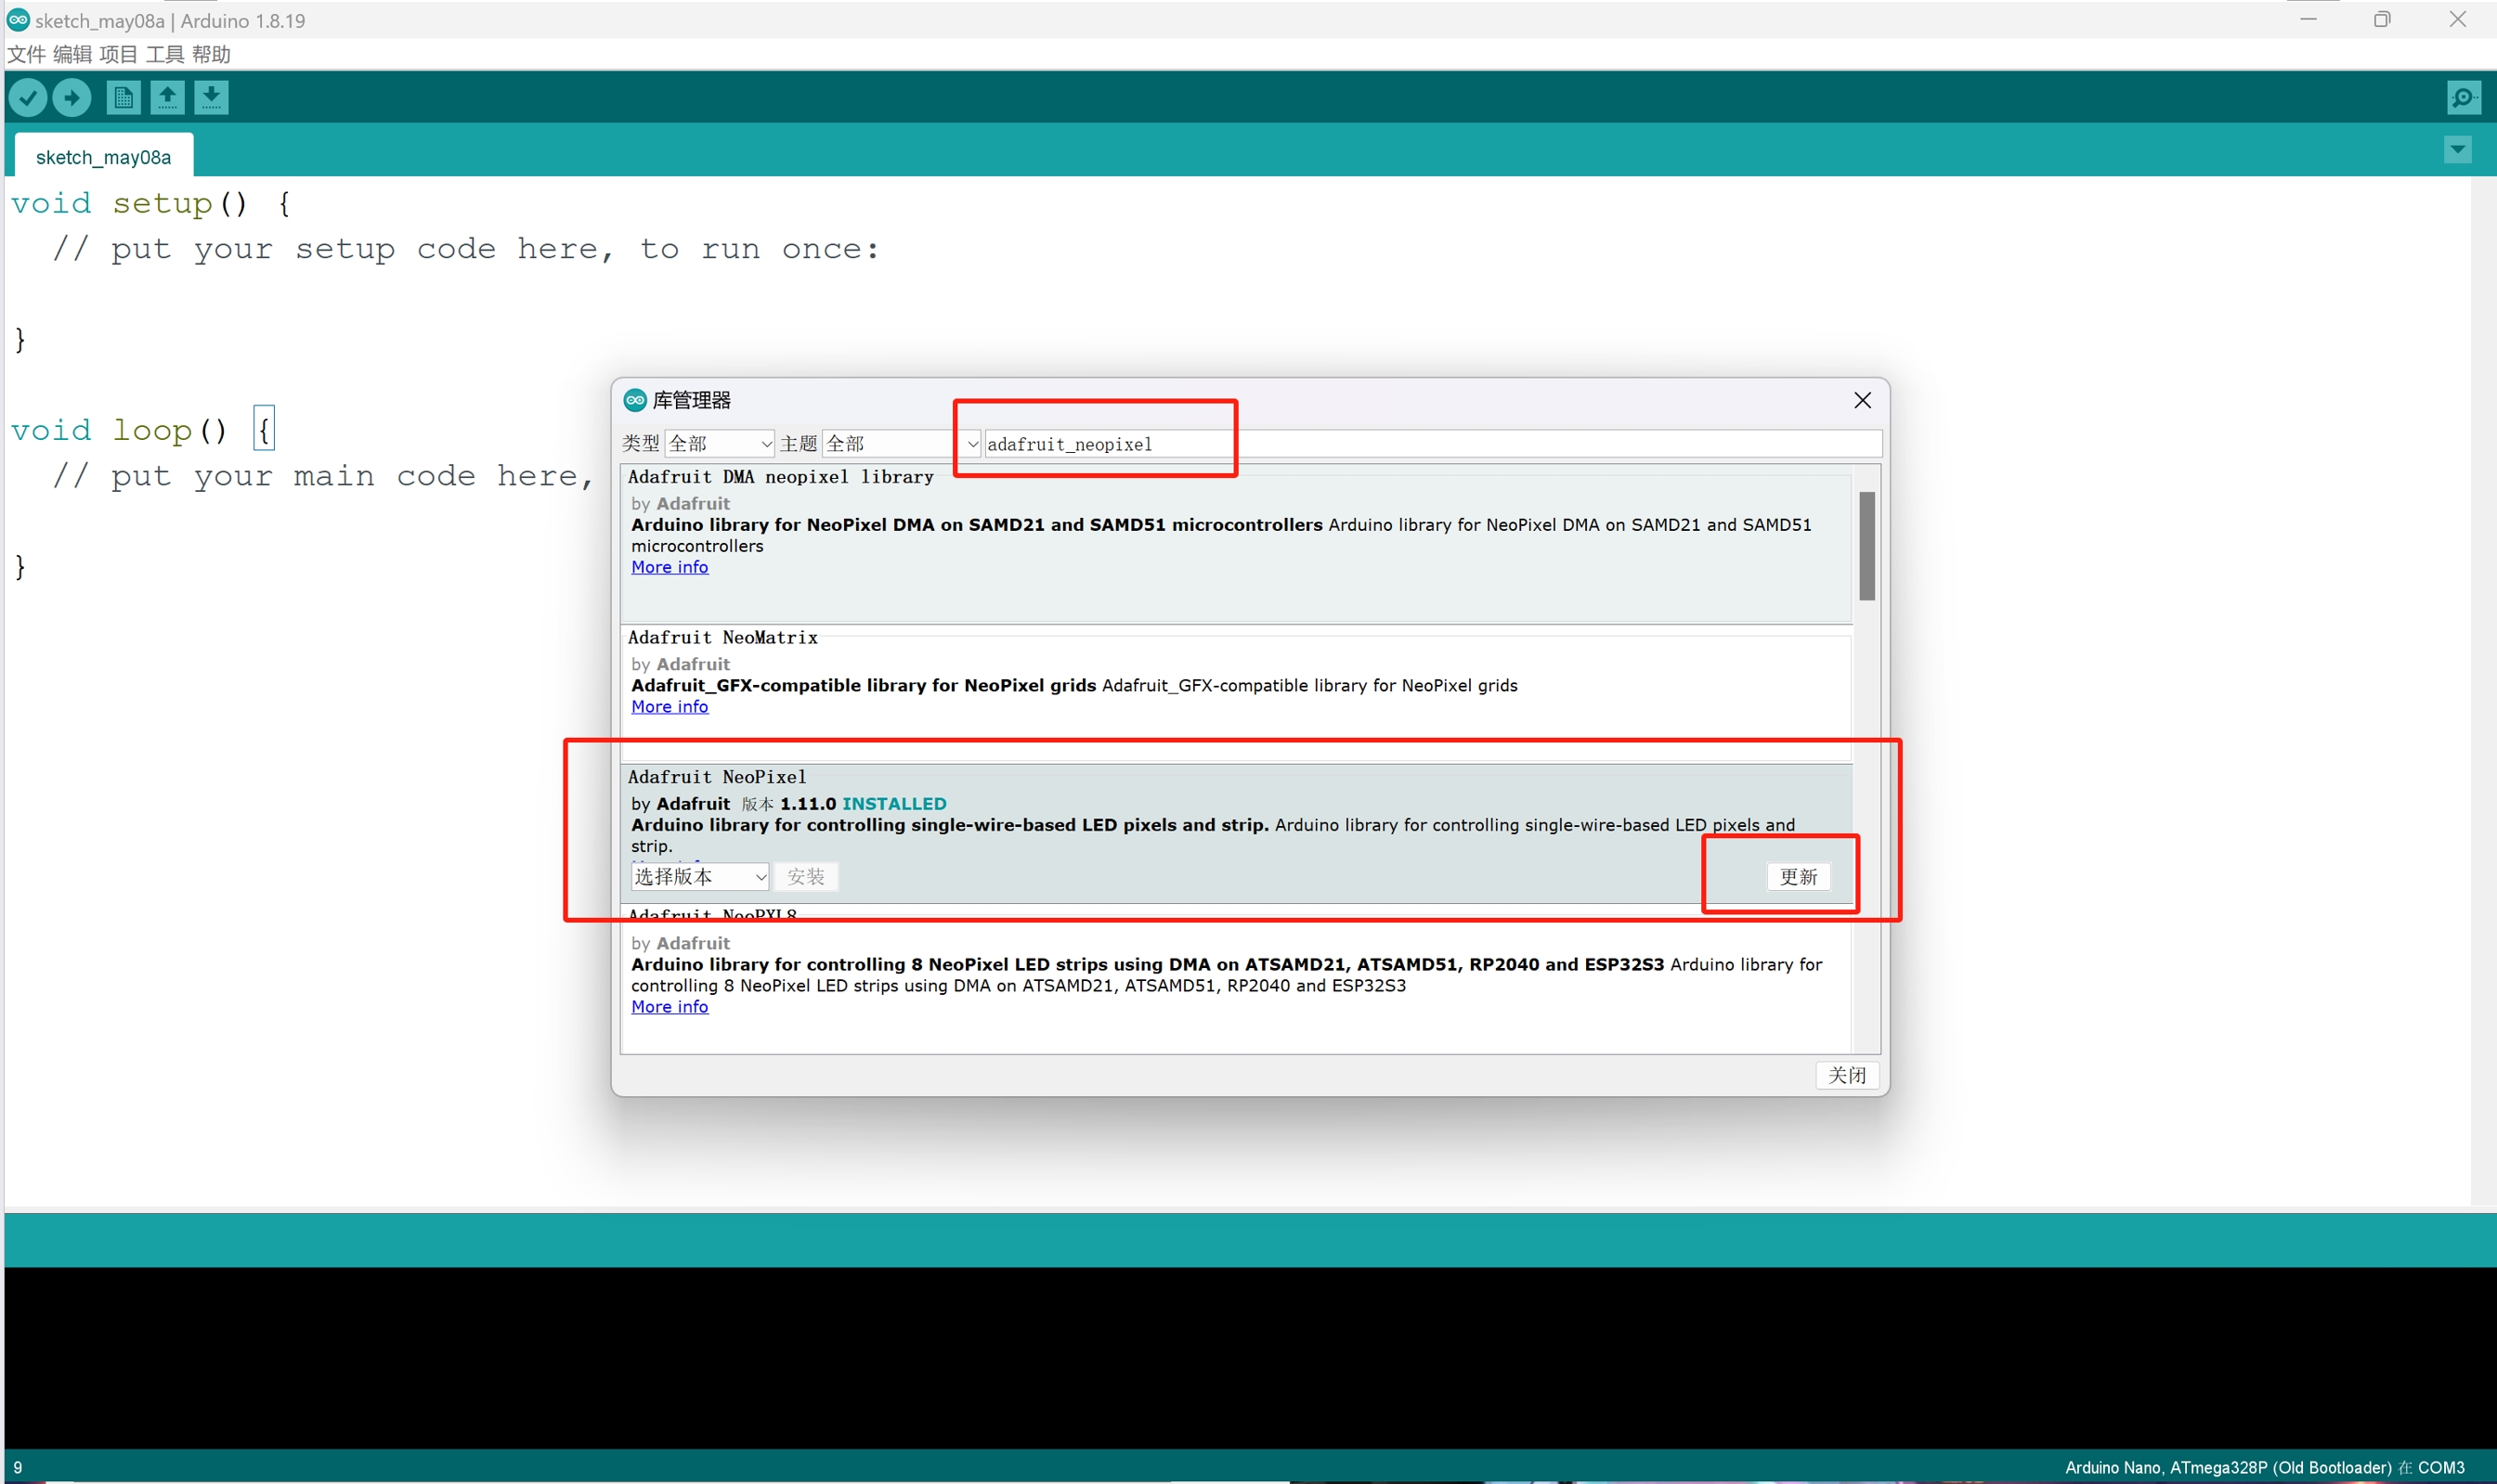Open More info for Adafruit DMA neopixel library
This screenshot has width=2497, height=1484.
tap(670, 567)
